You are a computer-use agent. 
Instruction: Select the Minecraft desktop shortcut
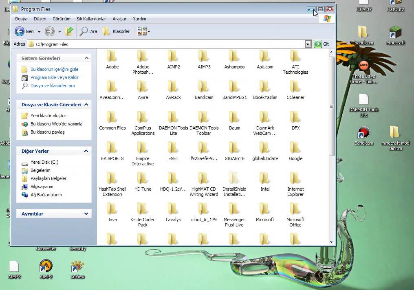point(396,35)
